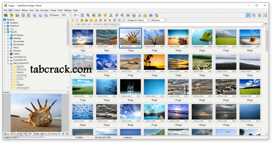Click the Rotate Left toolbar icon
272x143 pixels.
(x=117, y=15)
